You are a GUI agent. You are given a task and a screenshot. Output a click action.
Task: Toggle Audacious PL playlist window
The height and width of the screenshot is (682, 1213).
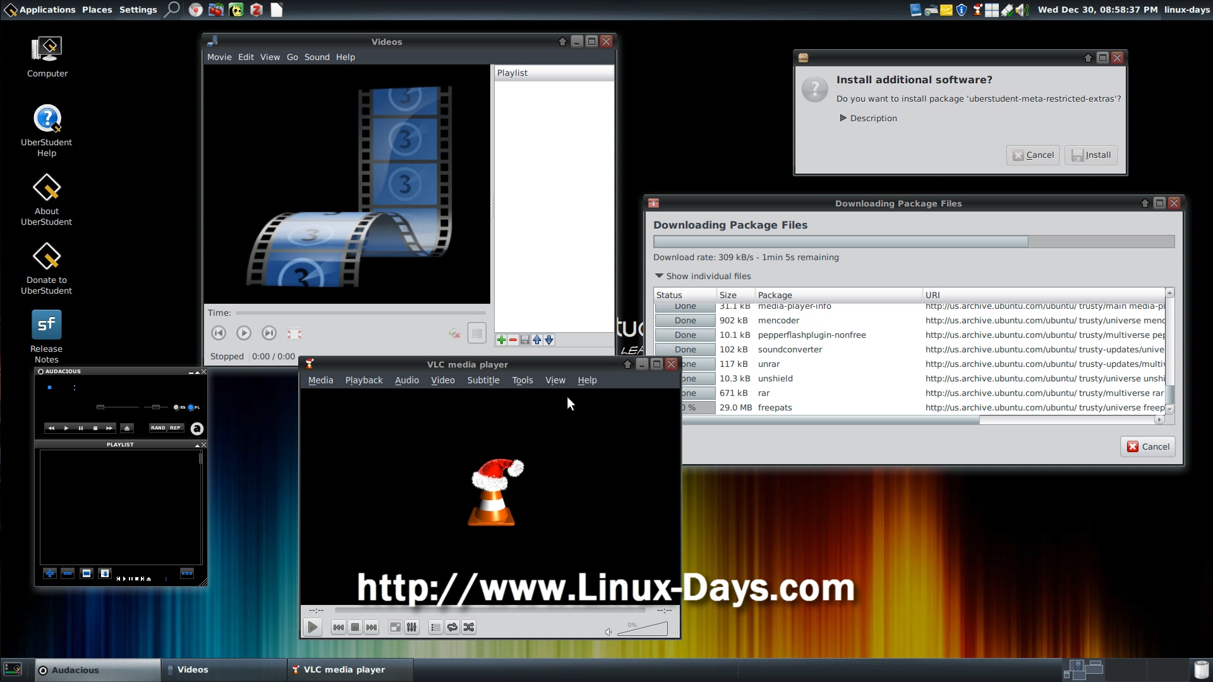(193, 407)
